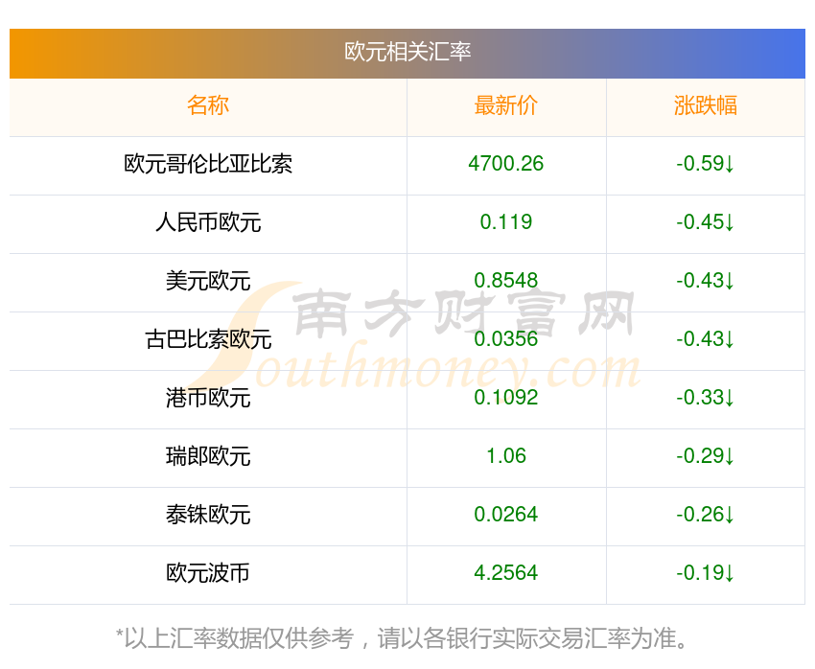Click the price 1.06

point(505,456)
